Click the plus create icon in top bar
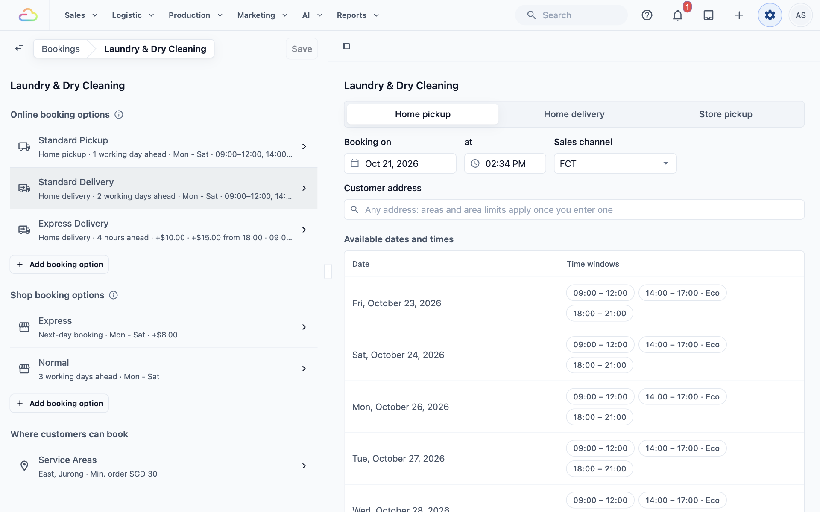Viewport: 820px width, 512px height. [x=739, y=15]
